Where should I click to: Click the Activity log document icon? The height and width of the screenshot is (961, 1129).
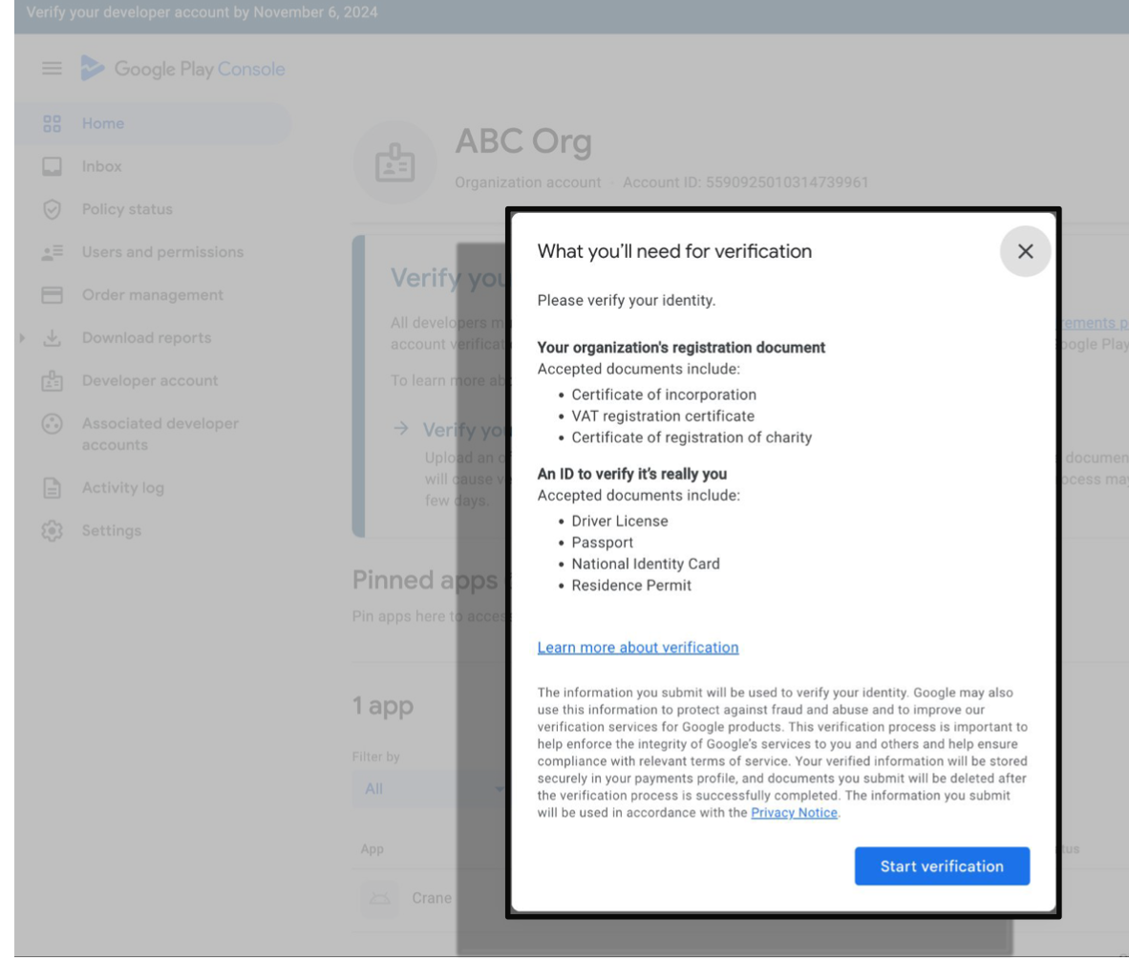52,488
